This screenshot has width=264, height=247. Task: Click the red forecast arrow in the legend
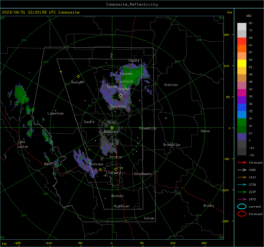click(242, 162)
